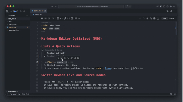Open the chat dropdown arrow in title bar
183x102 pixels.
coord(130,6)
